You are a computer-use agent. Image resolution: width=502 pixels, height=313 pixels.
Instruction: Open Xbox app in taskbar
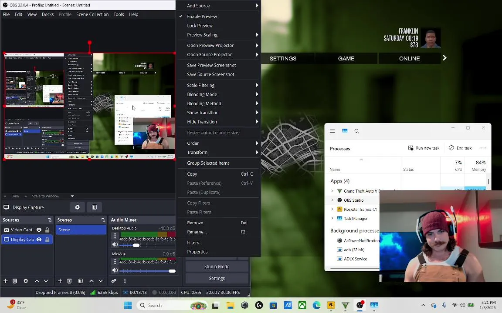[302, 305]
